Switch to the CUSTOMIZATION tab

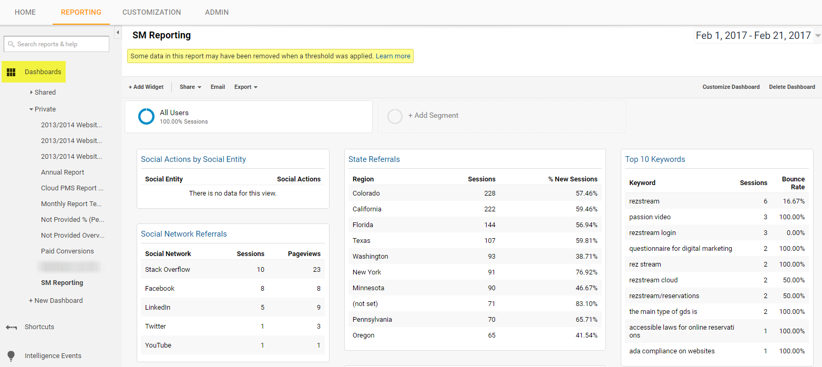coord(151,12)
